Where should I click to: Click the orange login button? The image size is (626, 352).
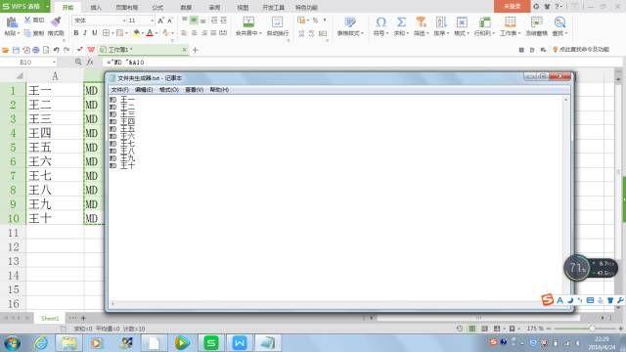pos(512,6)
